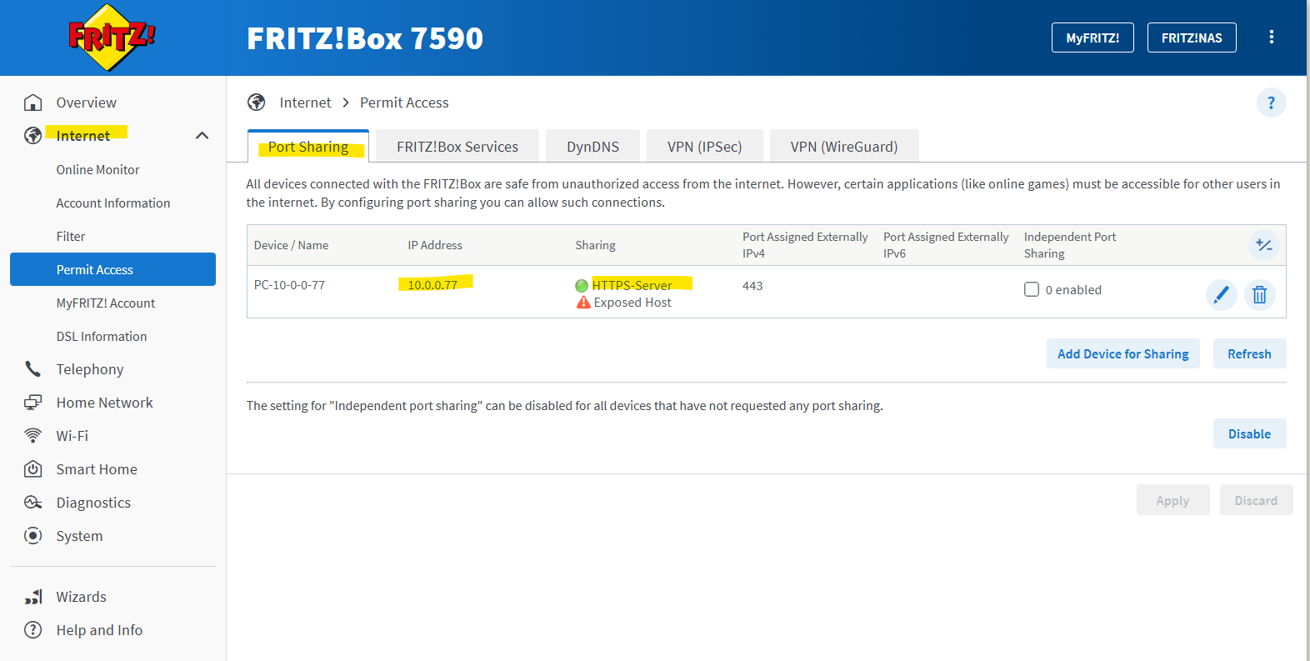
Task: Click the Device / Name column header
Action: click(291, 245)
